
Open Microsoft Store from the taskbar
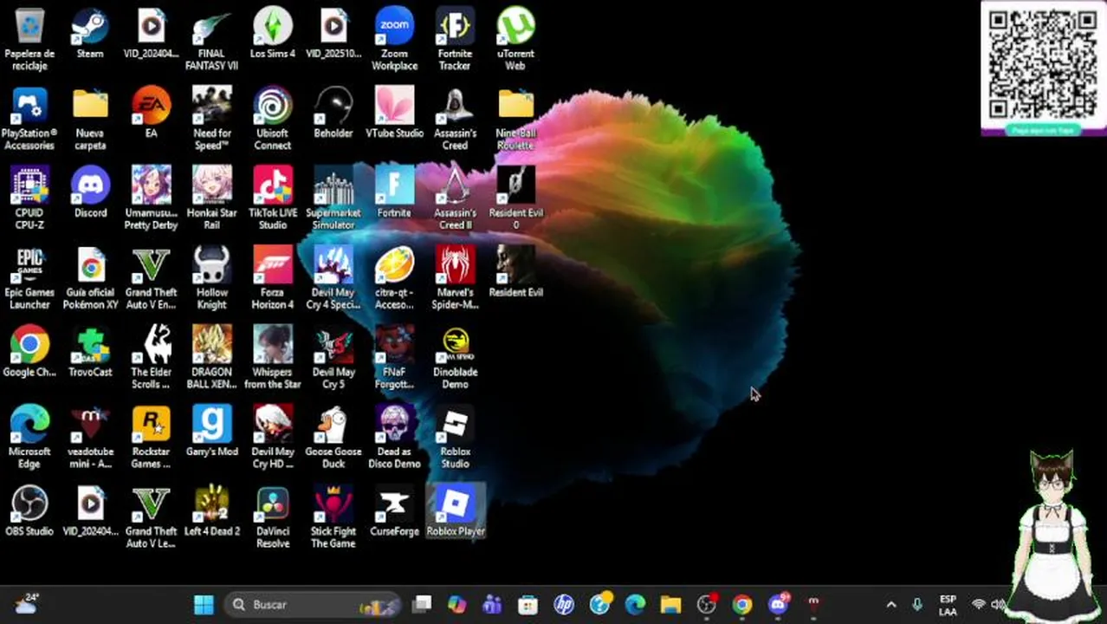[528, 604]
